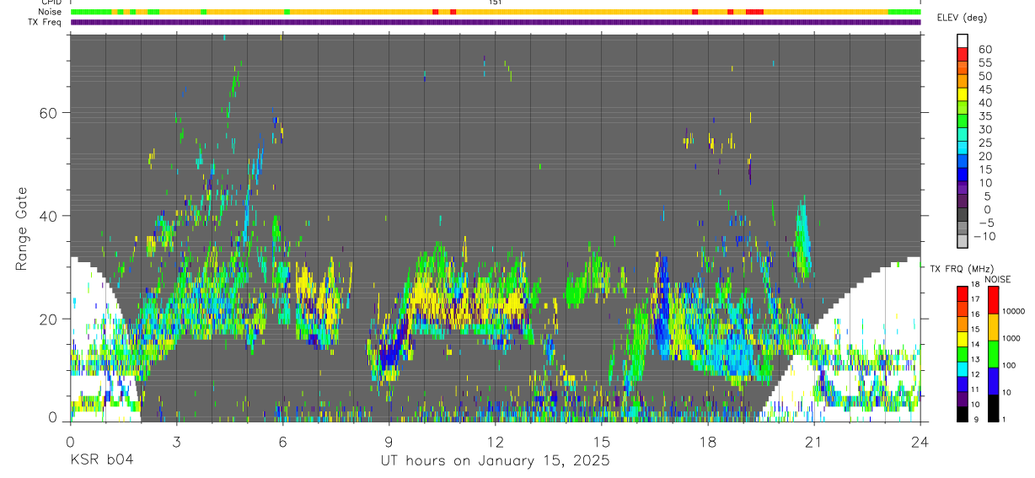Select the black bottom swatch of TX FRQ colorbar

coord(963,414)
